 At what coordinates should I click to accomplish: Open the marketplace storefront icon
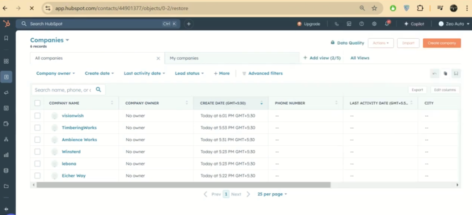point(349,24)
